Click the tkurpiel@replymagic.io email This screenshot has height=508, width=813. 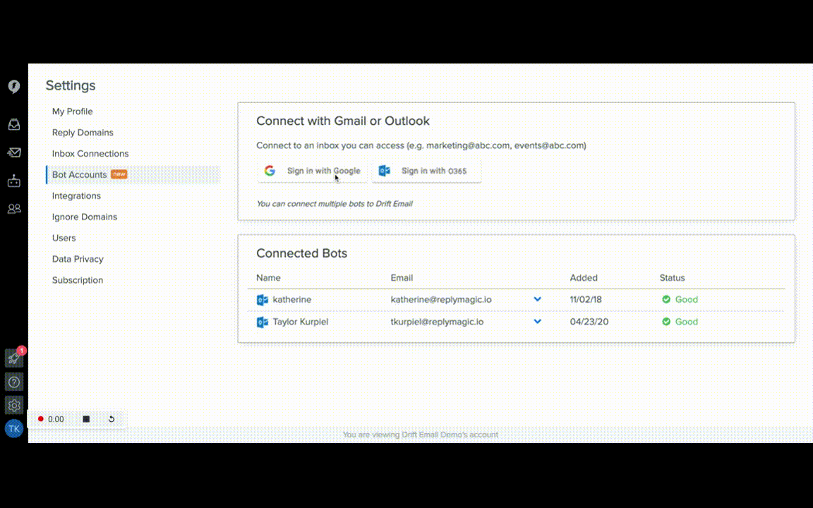[x=437, y=322]
